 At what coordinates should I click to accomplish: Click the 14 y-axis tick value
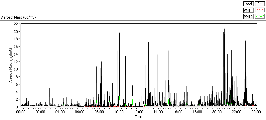(x=16, y=54)
